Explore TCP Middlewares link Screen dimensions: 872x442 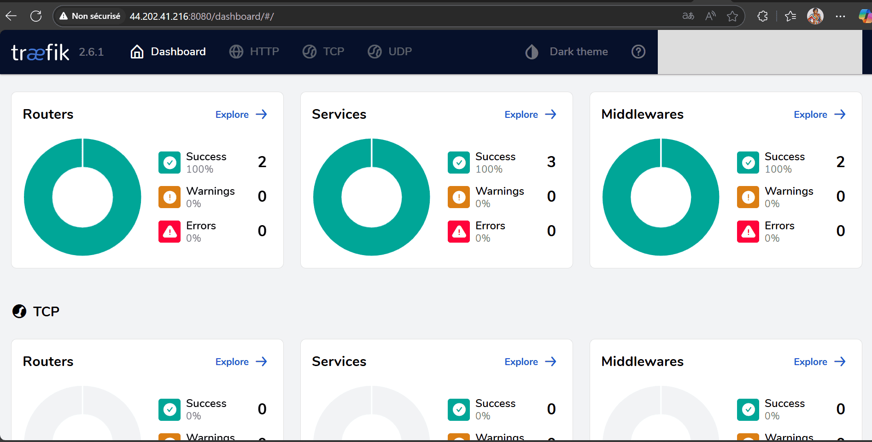coord(819,362)
